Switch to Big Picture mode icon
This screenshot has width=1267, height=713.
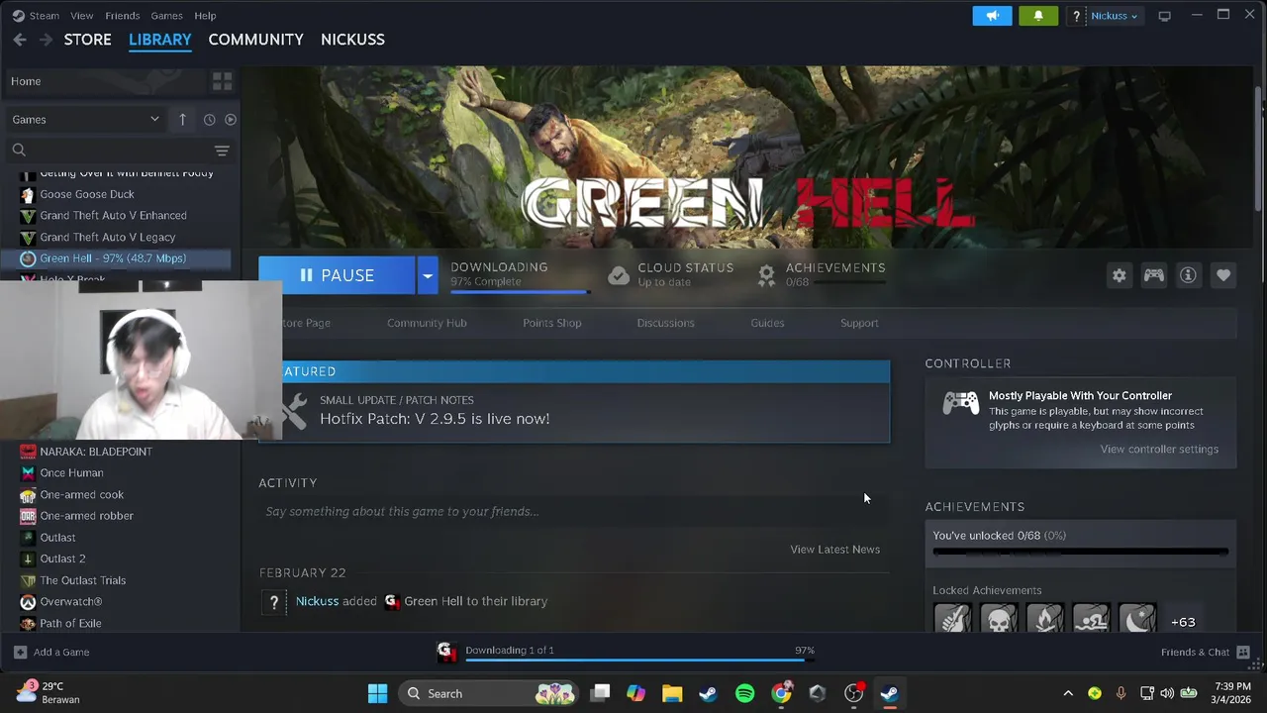pyautogui.click(x=1164, y=16)
